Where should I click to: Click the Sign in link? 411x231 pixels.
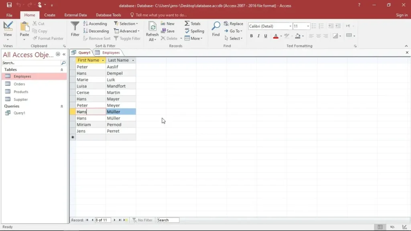401,15
